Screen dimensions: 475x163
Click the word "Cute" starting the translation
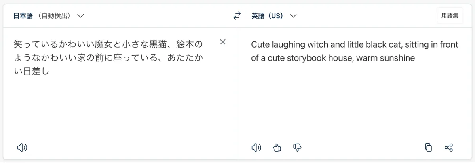pyautogui.click(x=258, y=44)
